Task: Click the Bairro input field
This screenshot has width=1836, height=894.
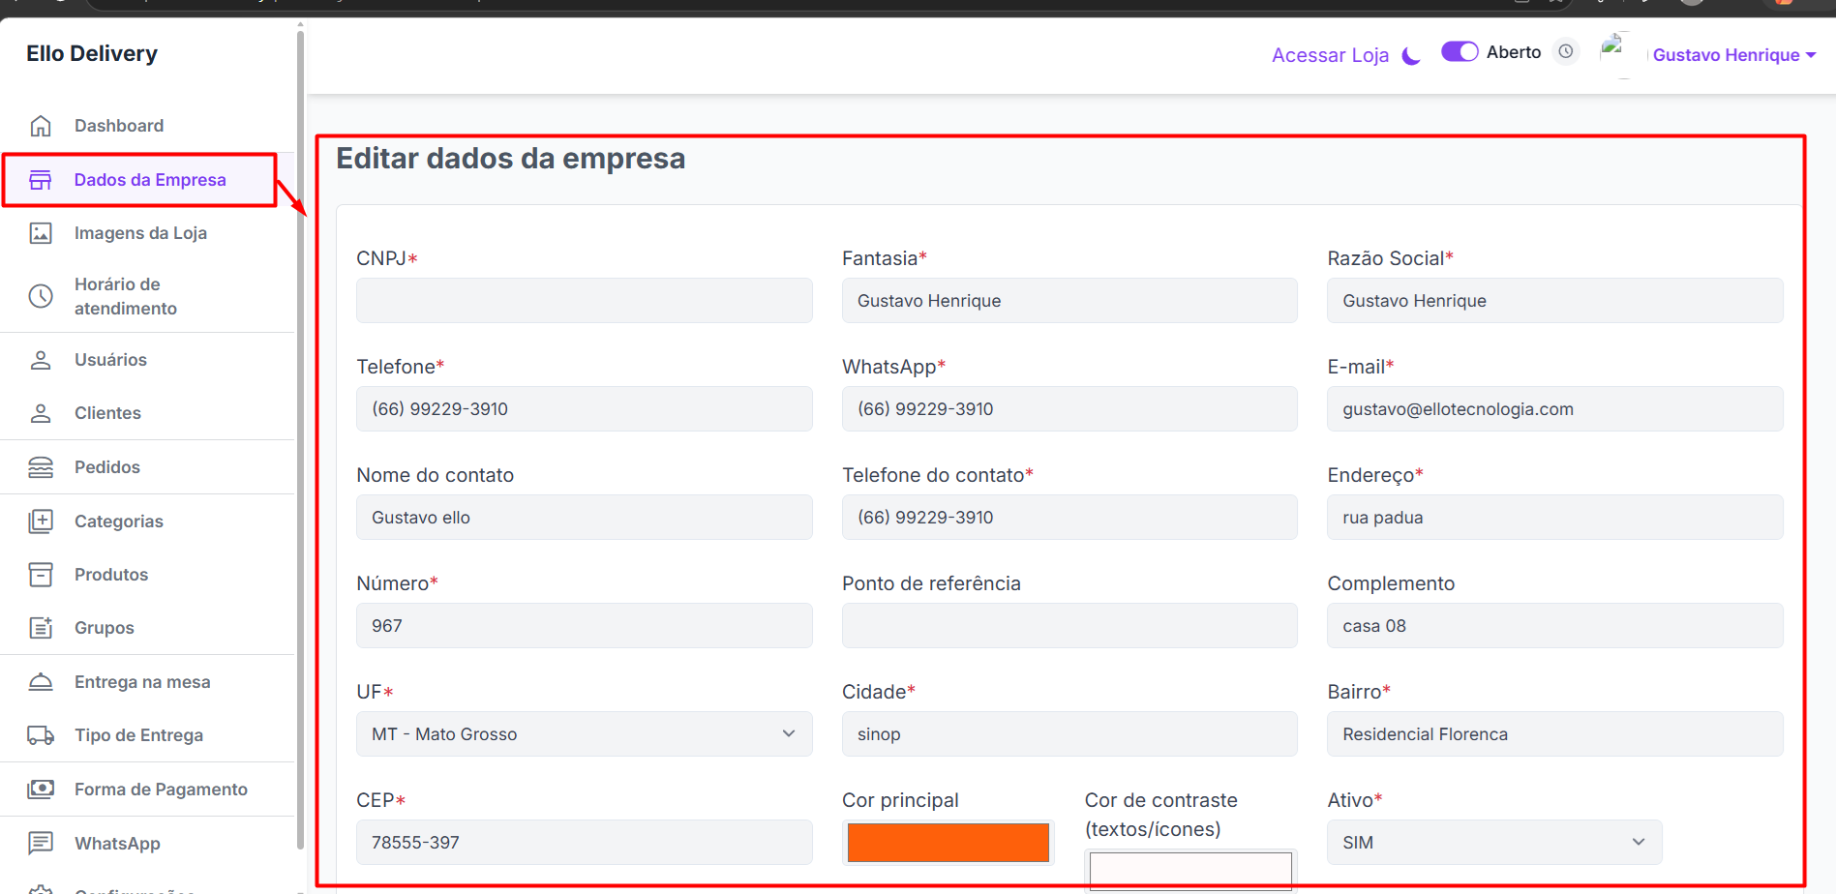Action: (1554, 734)
